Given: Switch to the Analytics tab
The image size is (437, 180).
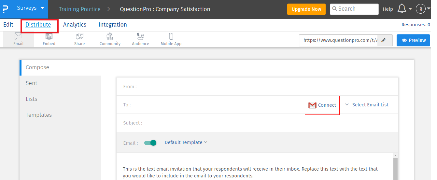Looking at the screenshot, I should point(75,25).
